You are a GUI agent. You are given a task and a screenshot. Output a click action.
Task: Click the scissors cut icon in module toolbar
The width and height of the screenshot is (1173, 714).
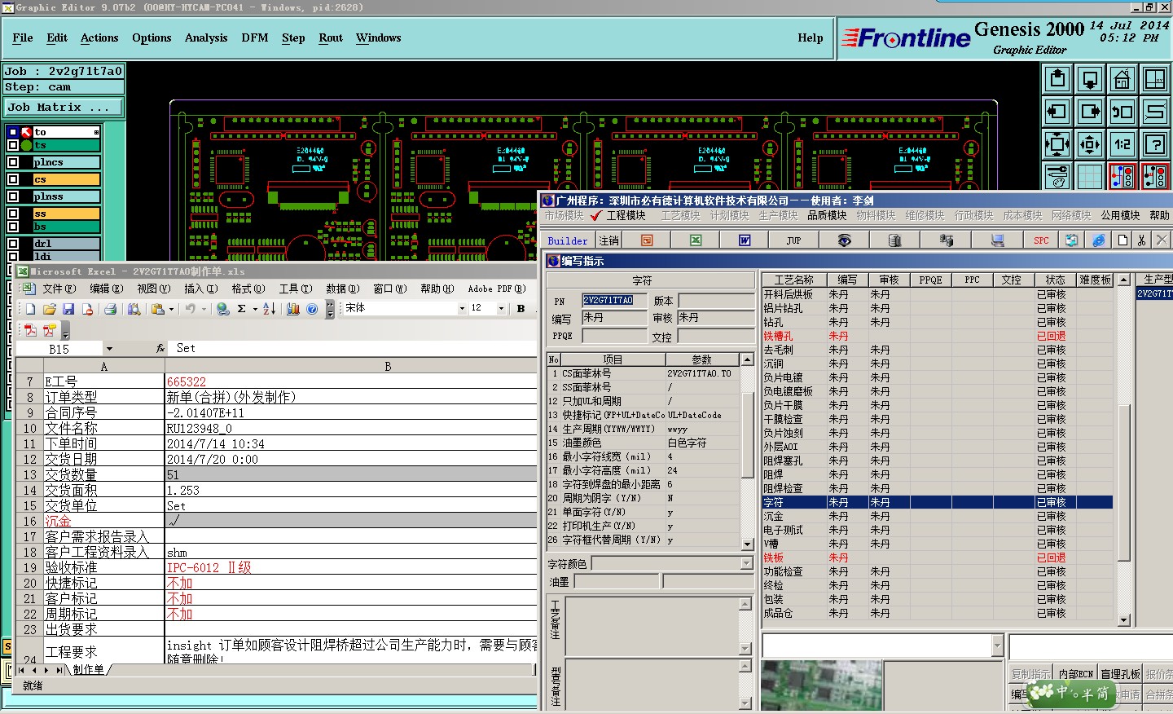coord(1141,240)
